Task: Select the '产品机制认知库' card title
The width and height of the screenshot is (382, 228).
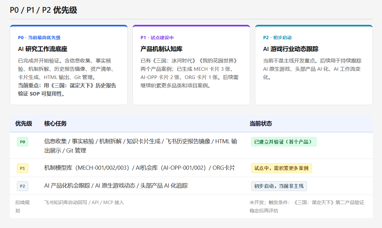Action: [x=161, y=49]
